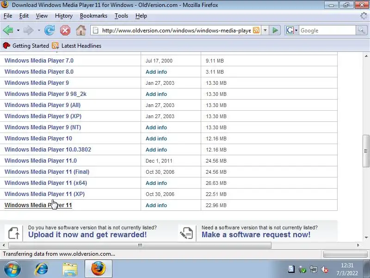The width and height of the screenshot is (370, 278).
Task: Click the vertical scrollbar thumb
Action: click(x=366, y=151)
